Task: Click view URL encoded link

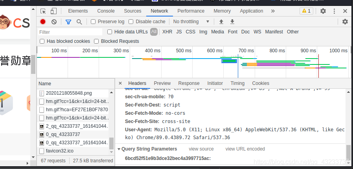Action: 245,149
